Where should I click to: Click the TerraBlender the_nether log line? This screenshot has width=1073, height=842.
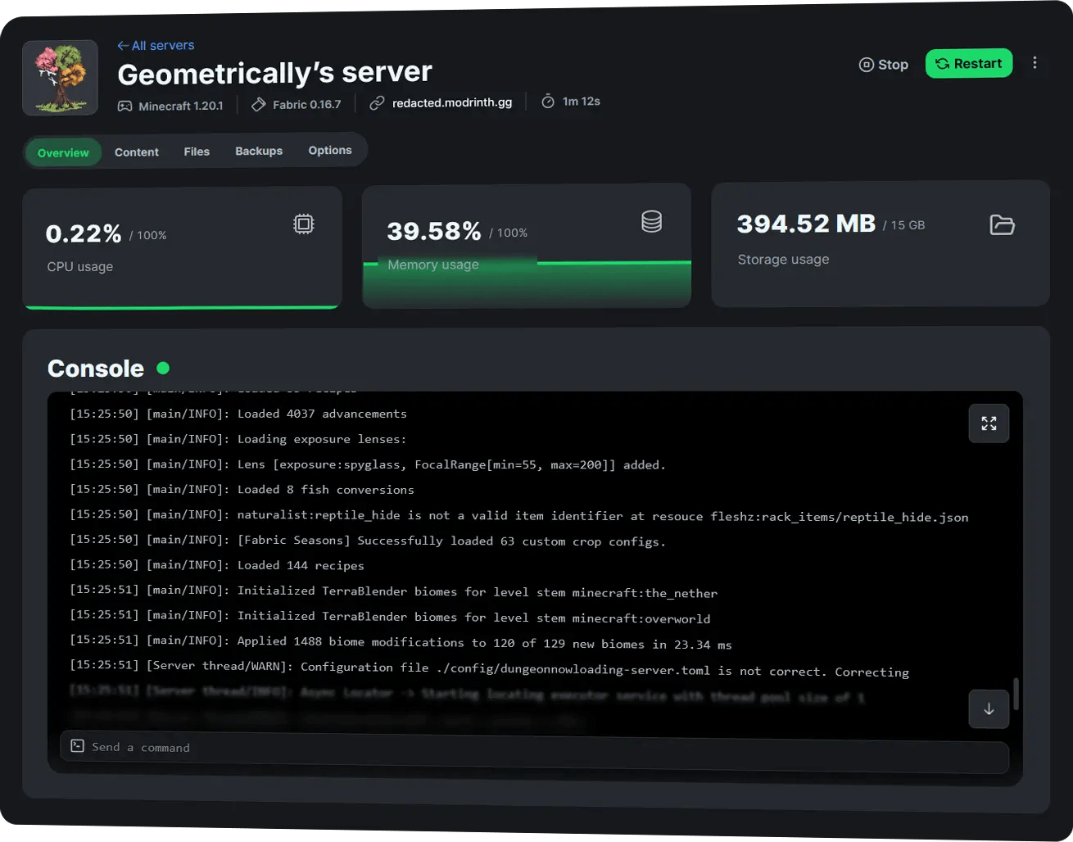coord(394,591)
